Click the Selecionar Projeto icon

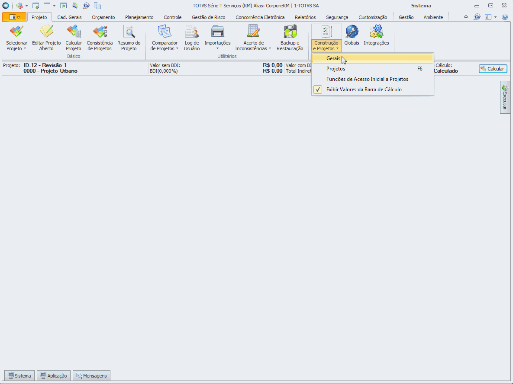(x=16, y=32)
